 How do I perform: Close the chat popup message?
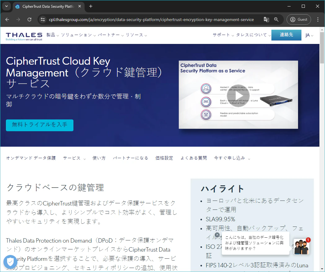[217, 235]
